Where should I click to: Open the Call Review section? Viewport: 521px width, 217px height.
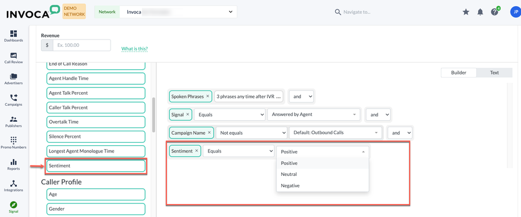[x=14, y=58]
